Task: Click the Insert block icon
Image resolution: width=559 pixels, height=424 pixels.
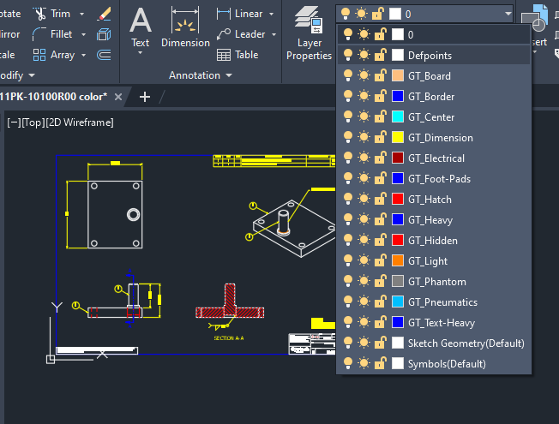Action: [x=534, y=19]
